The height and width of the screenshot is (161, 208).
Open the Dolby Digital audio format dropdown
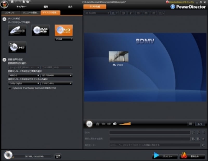(24, 83)
